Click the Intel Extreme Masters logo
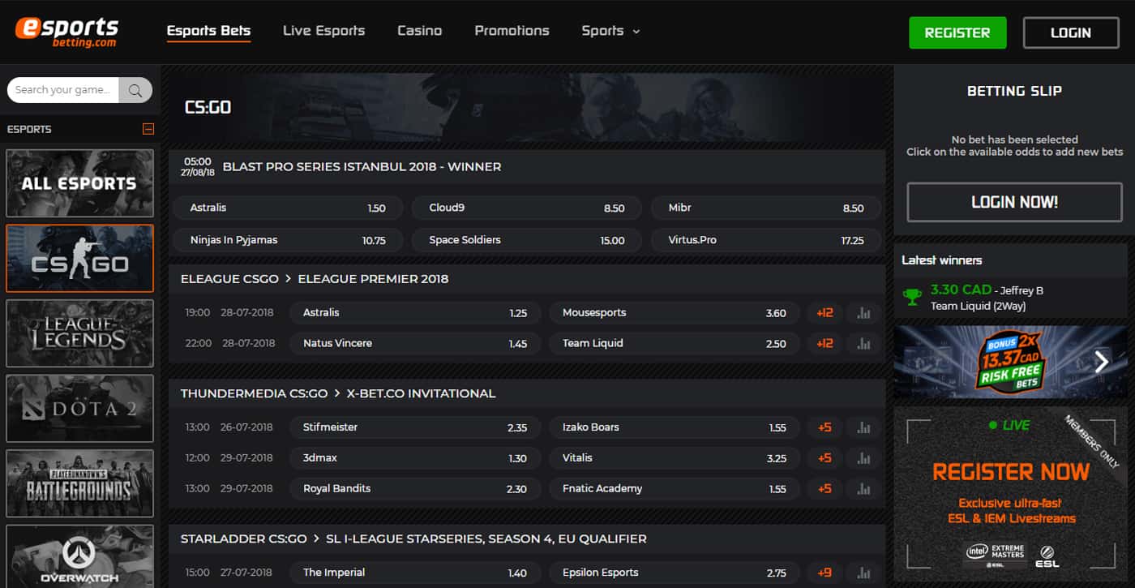Screen dimensions: 1135x588 click(996, 556)
